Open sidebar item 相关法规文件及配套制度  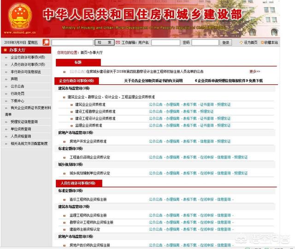(29, 144)
